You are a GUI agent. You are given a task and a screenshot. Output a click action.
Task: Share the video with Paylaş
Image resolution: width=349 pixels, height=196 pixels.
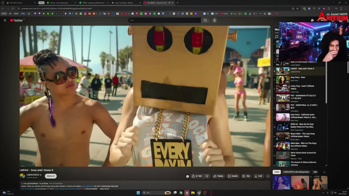point(218,176)
